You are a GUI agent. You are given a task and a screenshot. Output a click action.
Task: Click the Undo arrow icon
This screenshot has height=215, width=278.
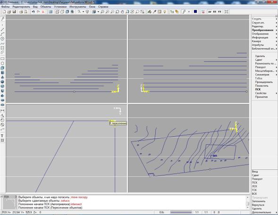pyautogui.click(x=33, y=12)
